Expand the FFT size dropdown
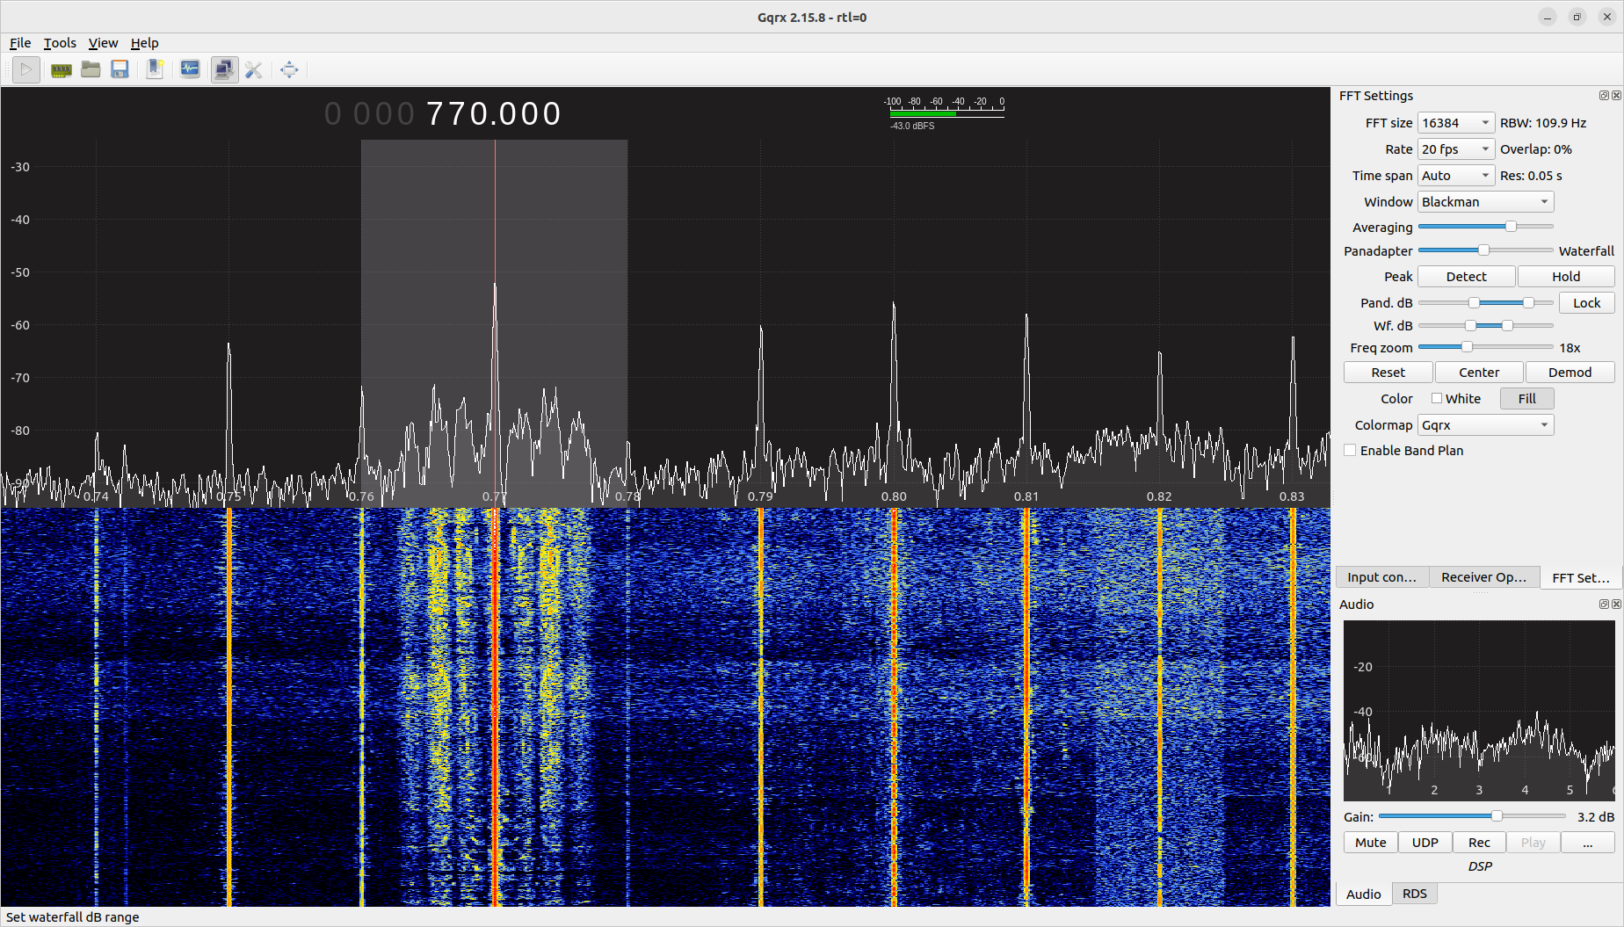This screenshot has height=927, width=1624. click(x=1455, y=123)
